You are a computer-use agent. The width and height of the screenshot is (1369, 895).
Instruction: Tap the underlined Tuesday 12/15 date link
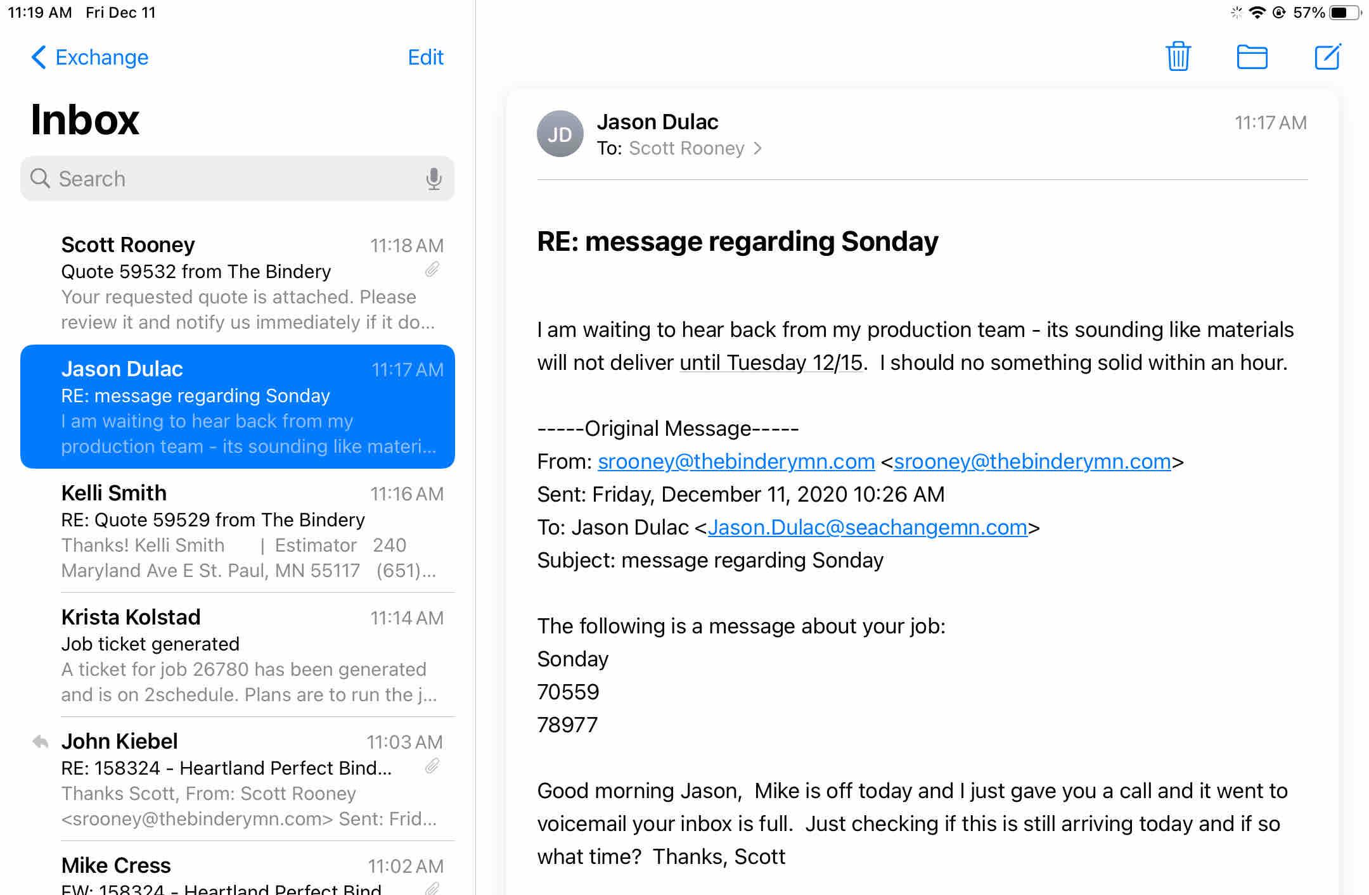[771, 362]
